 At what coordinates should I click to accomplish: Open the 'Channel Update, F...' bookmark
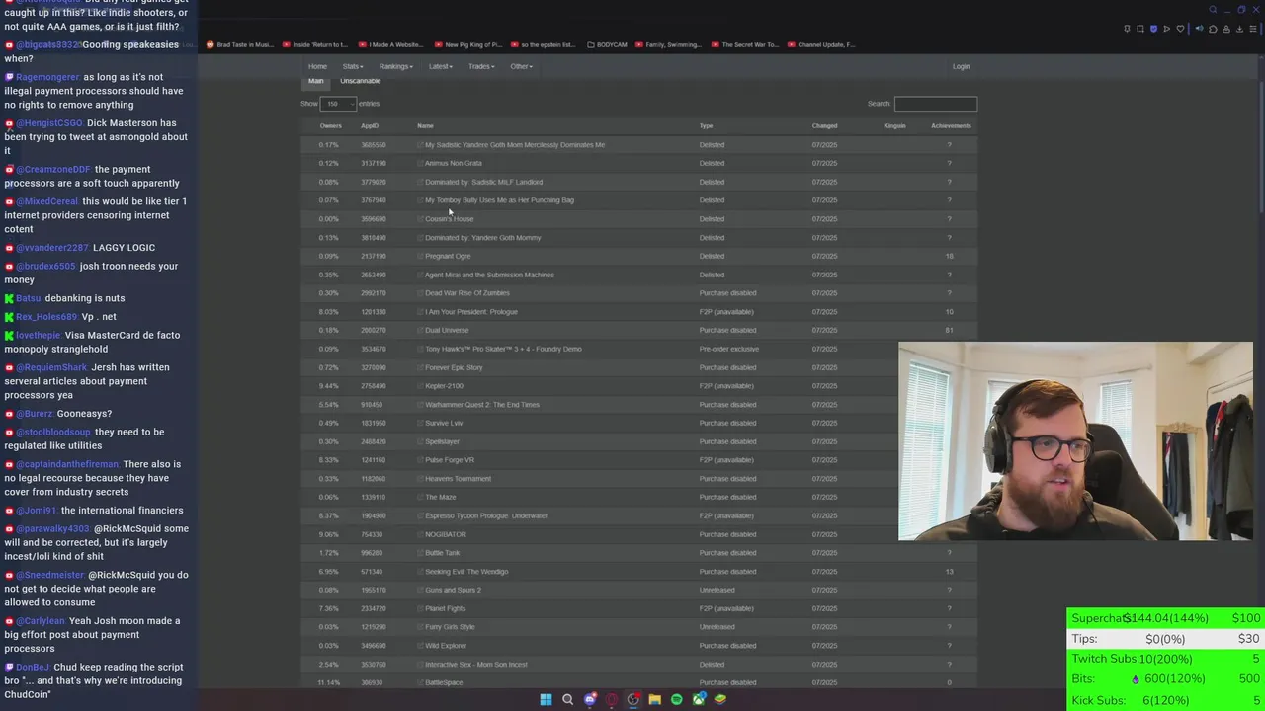pyautogui.click(x=821, y=44)
